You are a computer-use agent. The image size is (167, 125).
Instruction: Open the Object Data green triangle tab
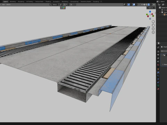[x=158, y=86]
